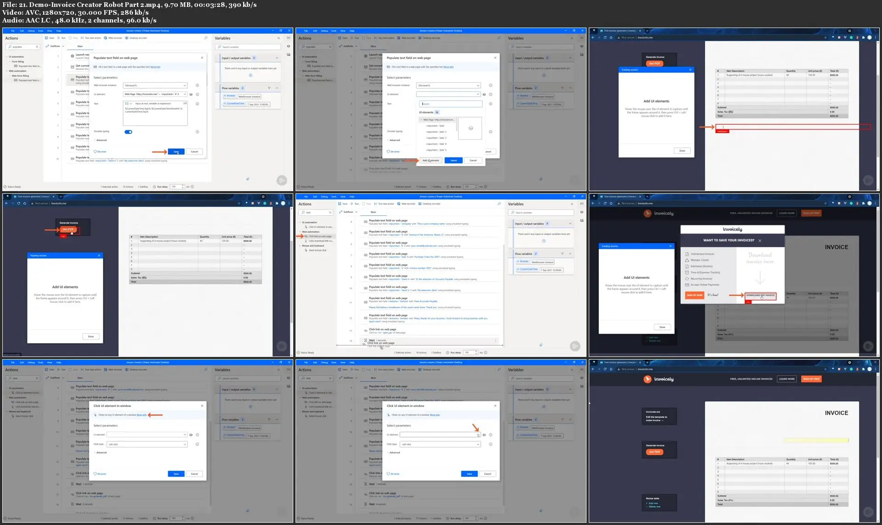882x525 pixels.
Task: Click Run delay spinner arrows in dialog-free window
Action: coord(476,353)
